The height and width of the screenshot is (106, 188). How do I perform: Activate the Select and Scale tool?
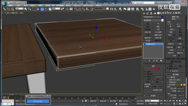50,9
